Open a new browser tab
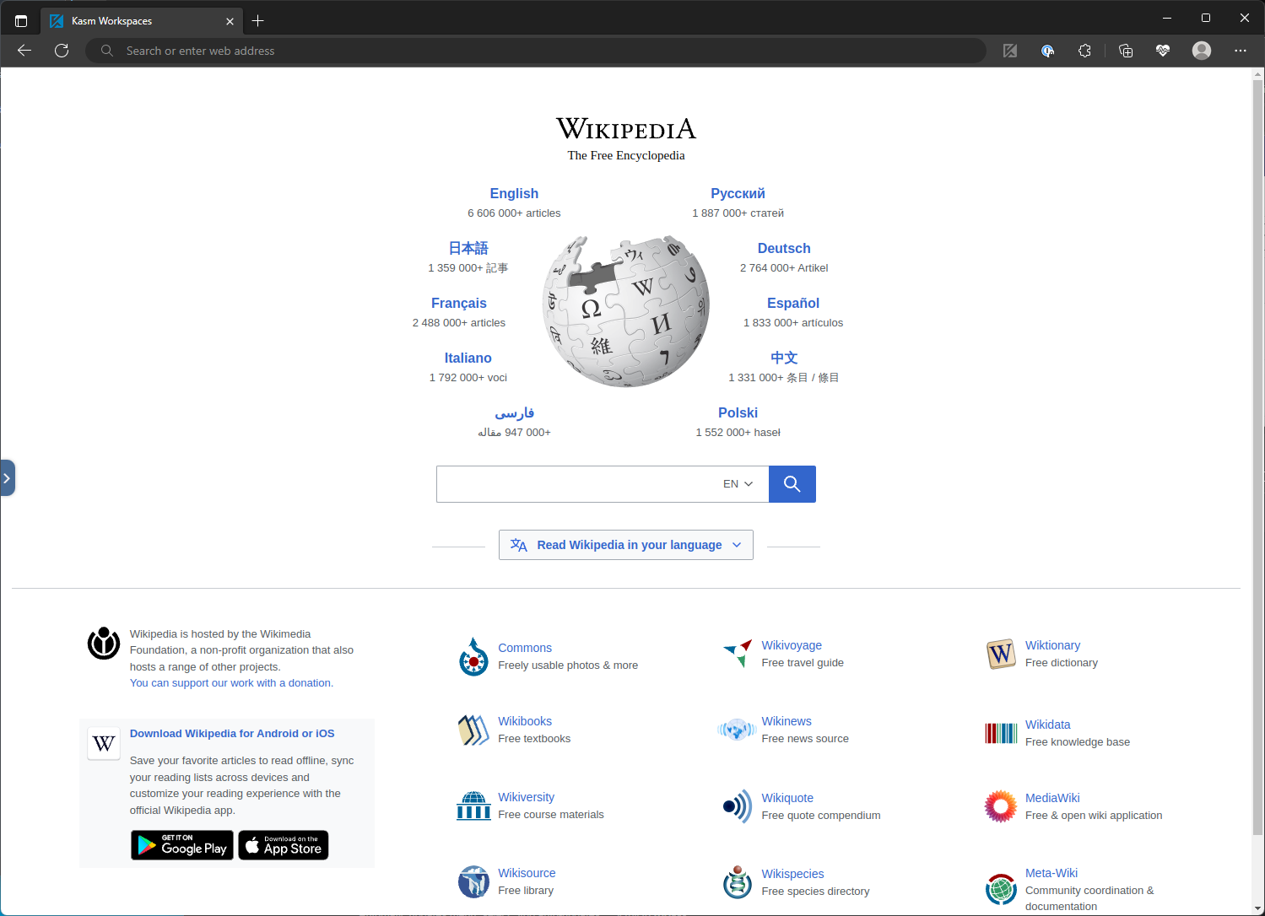The height and width of the screenshot is (916, 1265). [x=258, y=21]
